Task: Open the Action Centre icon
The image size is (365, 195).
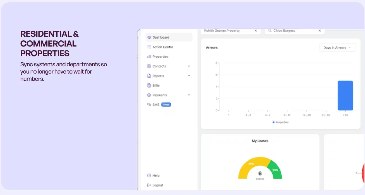Action: tap(149, 47)
